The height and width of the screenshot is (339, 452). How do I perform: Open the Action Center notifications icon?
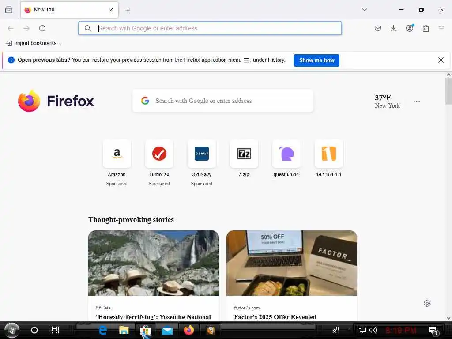tap(433, 331)
